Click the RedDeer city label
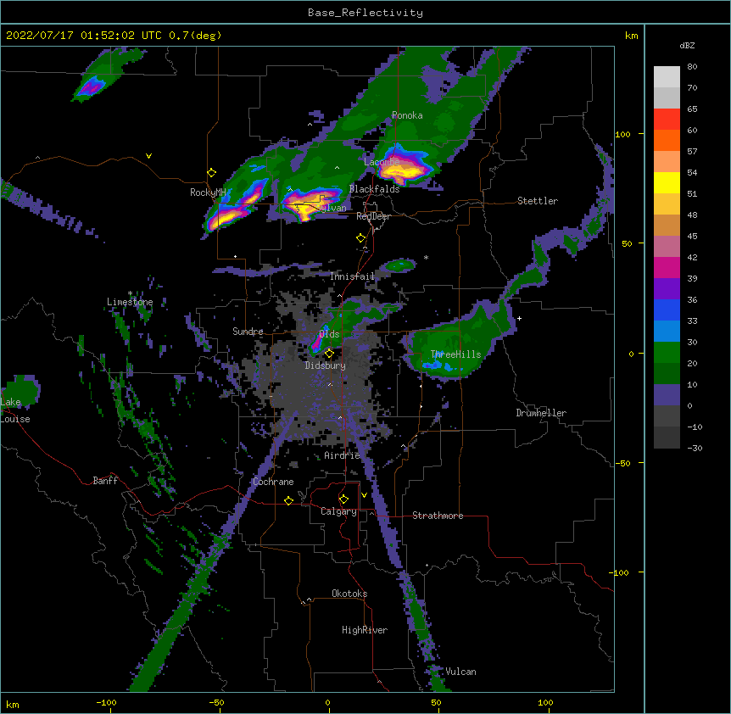 coord(373,216)
